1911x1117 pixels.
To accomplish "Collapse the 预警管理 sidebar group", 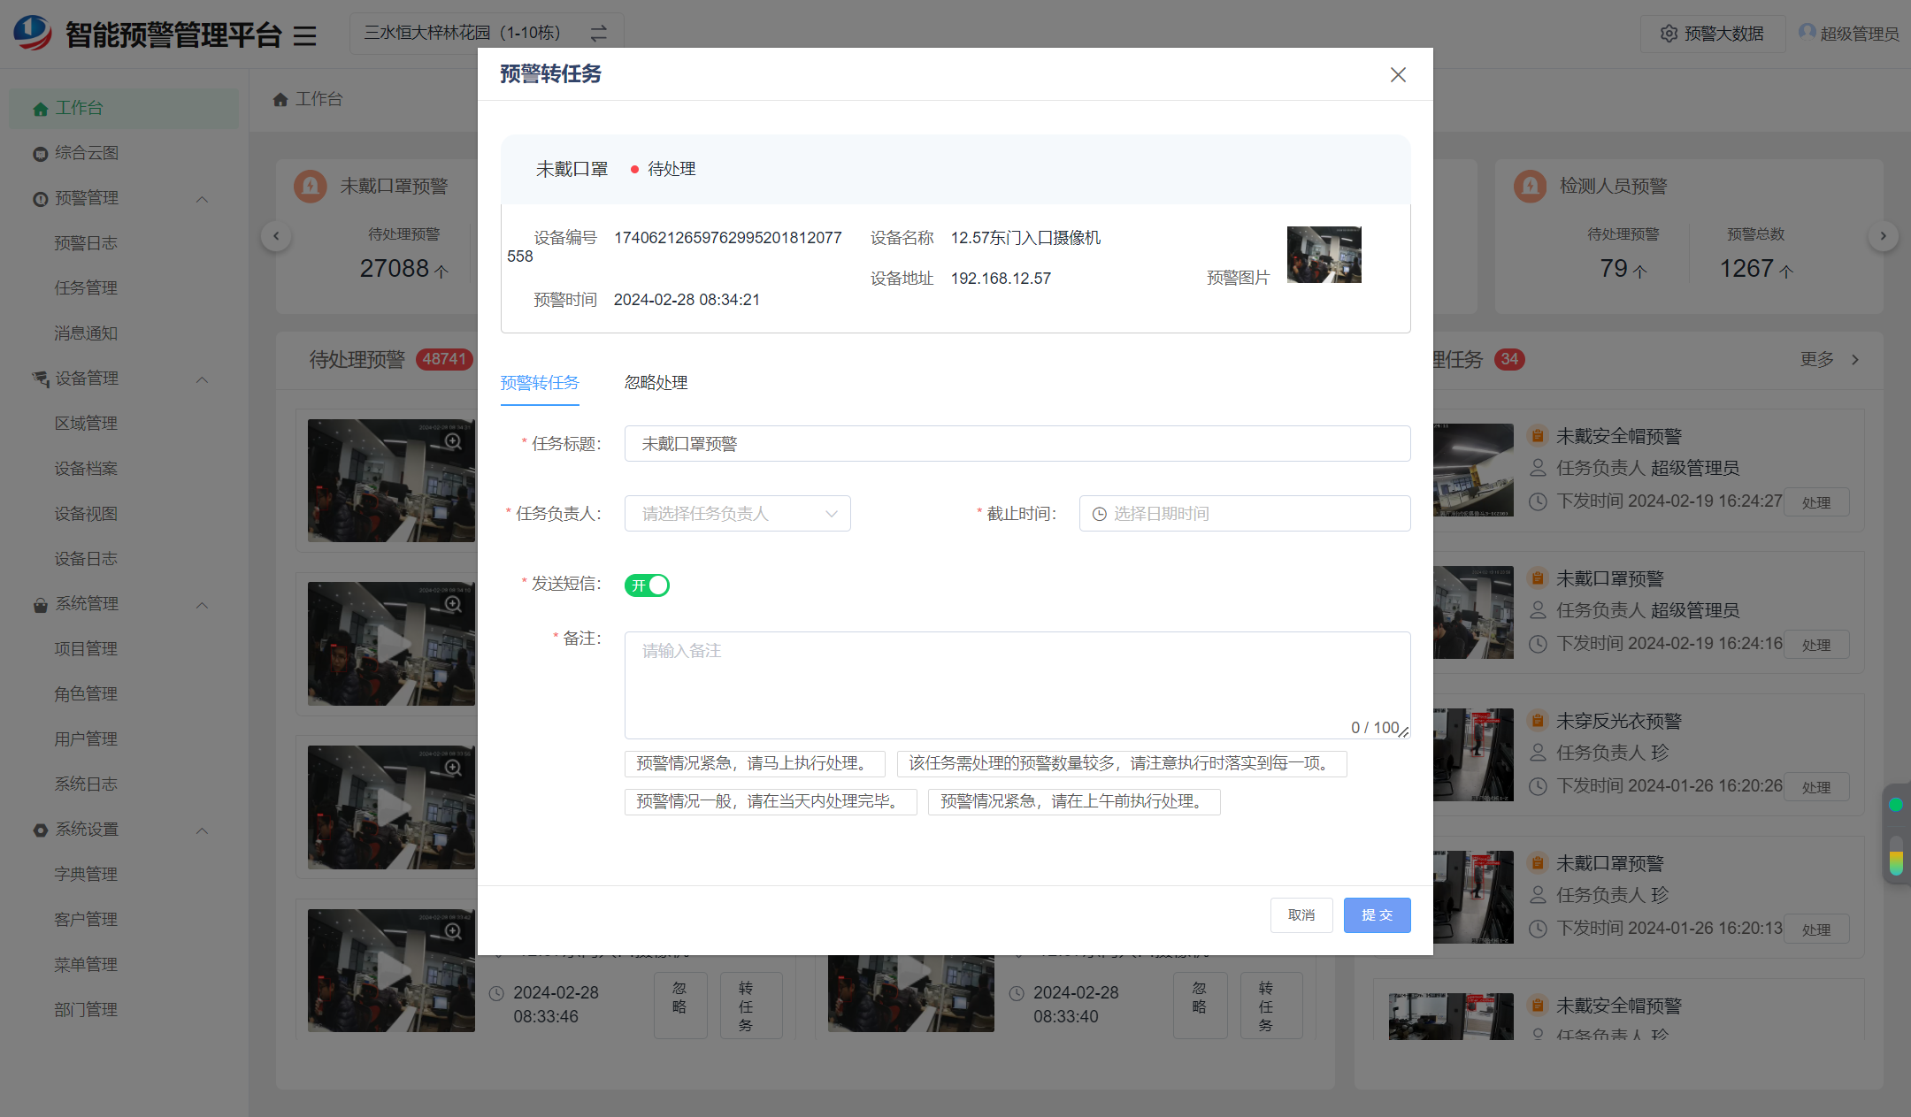I will (202, 199).
